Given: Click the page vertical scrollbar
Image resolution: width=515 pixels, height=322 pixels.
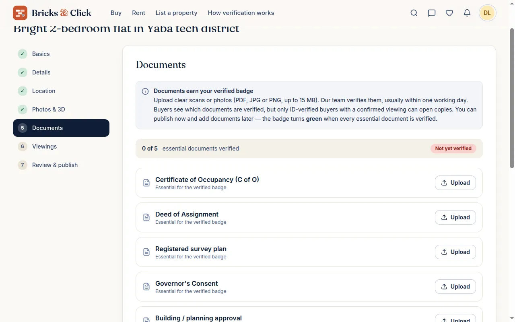Looking at the screenshot, I should 512,98.
